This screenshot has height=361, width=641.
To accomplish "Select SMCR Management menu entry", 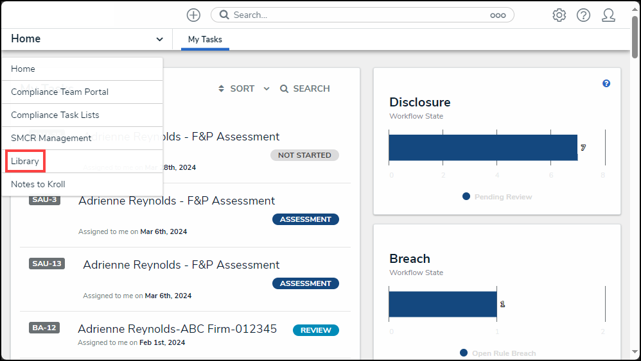I will point(51,138).
